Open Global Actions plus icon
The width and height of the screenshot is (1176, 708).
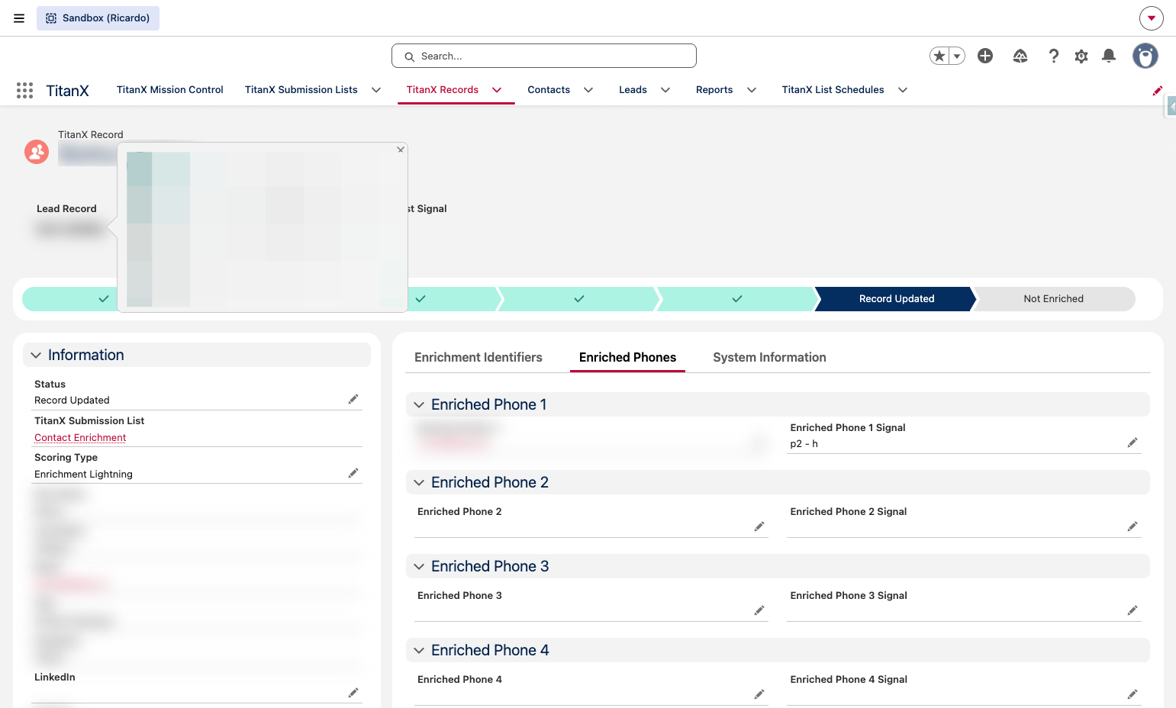tap(985, 56)
